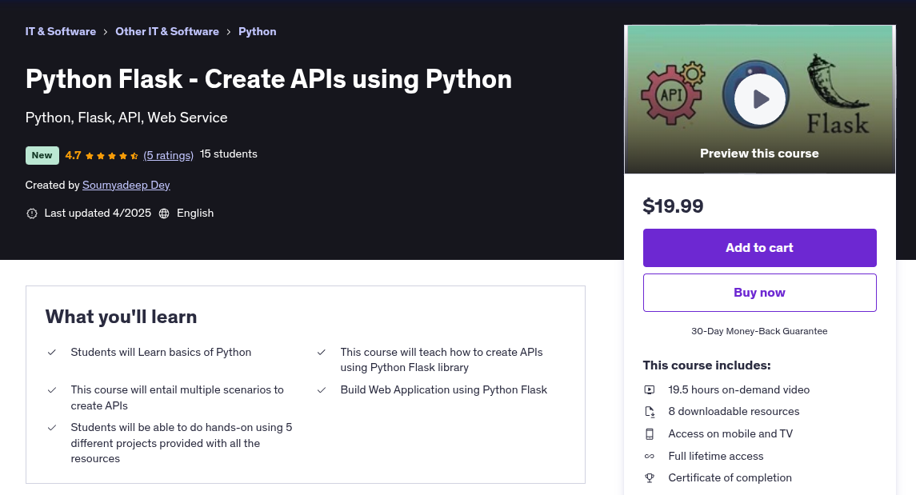Click the Buy now button
The image size is (916, 495).
coord(759,293)
